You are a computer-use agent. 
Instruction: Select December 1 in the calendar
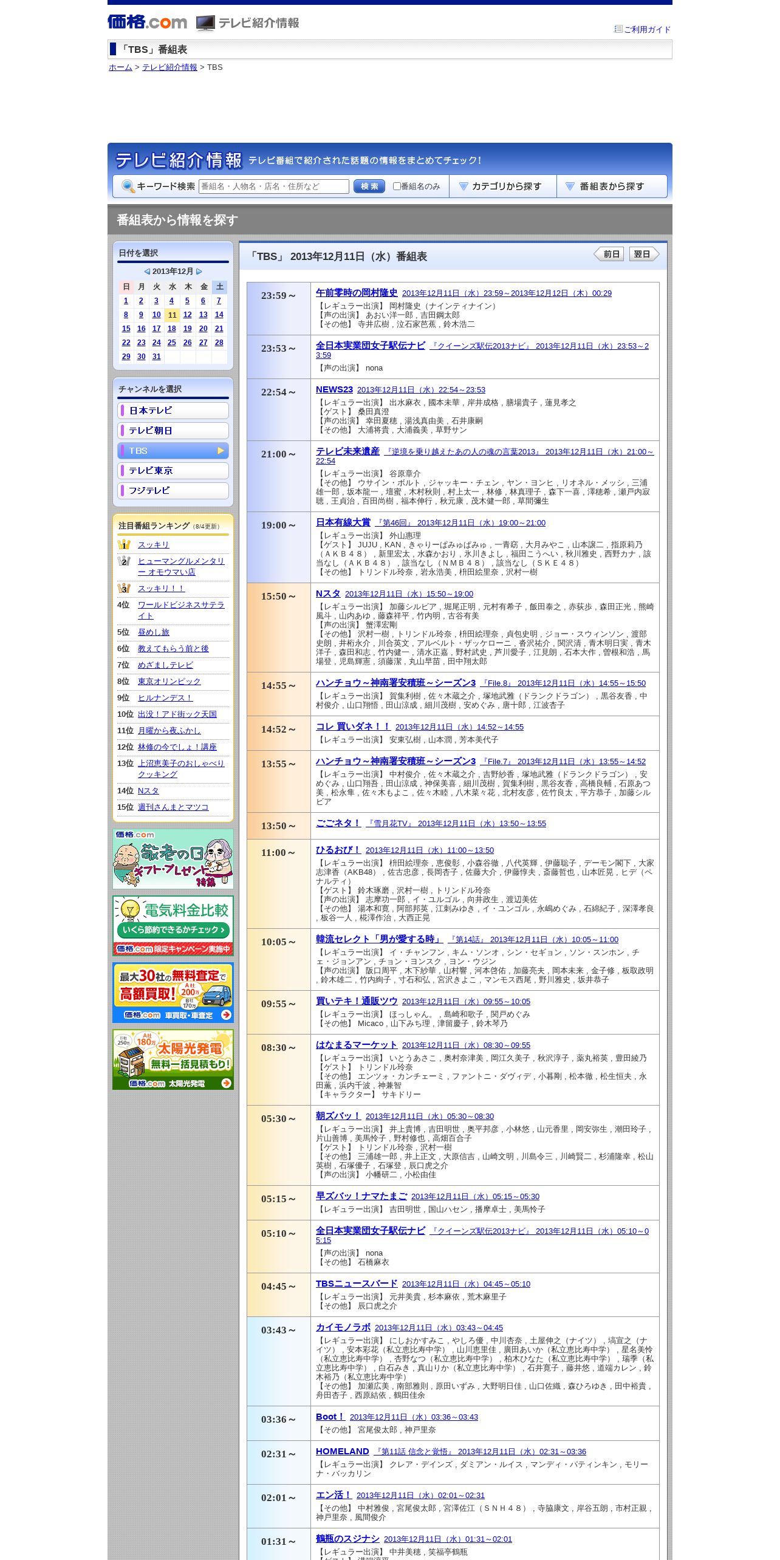point(126,301)
